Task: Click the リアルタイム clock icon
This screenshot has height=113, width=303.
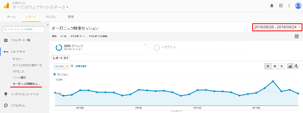Action: [6, 106]
